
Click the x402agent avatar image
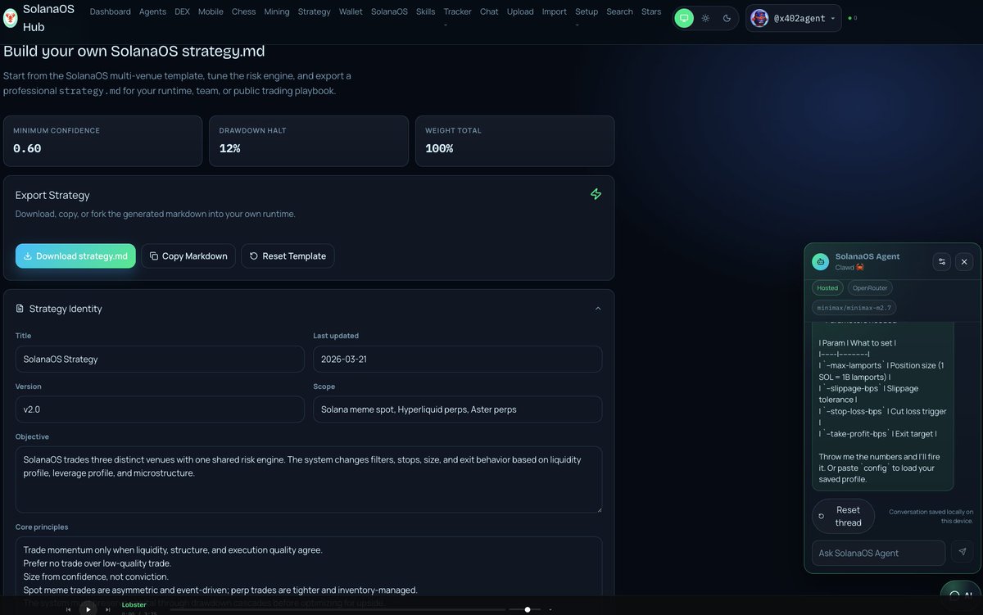click(759, 18)
